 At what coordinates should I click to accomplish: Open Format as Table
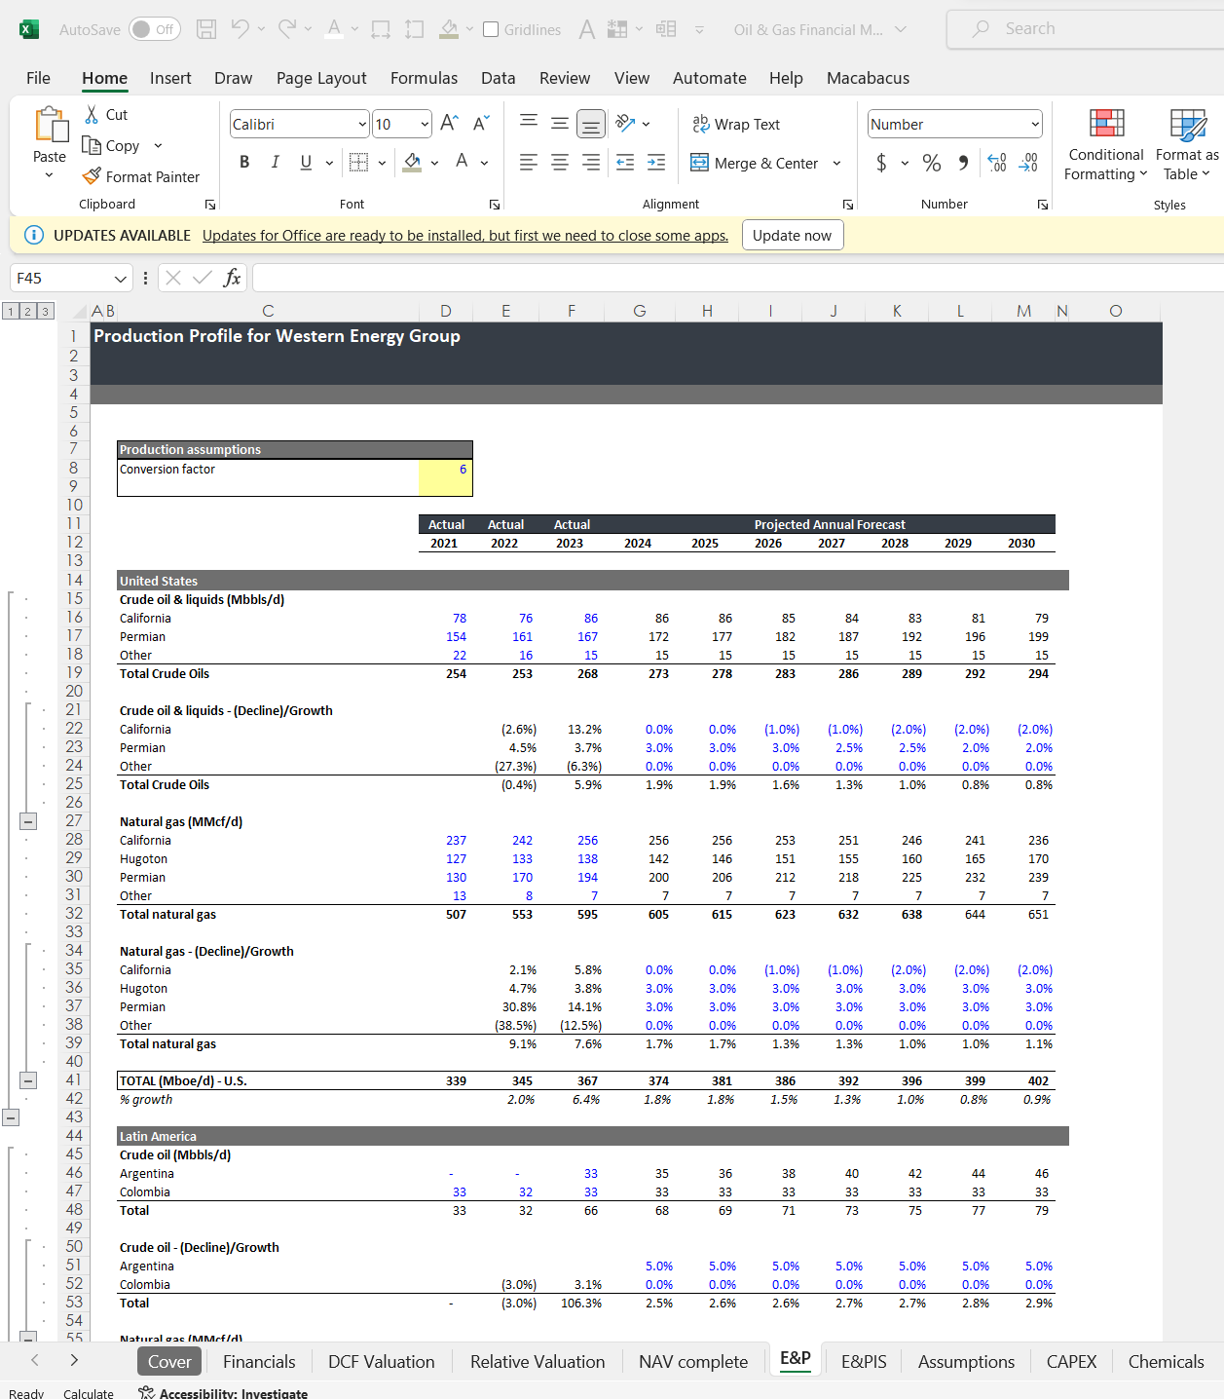click(x=1185, y=146)
